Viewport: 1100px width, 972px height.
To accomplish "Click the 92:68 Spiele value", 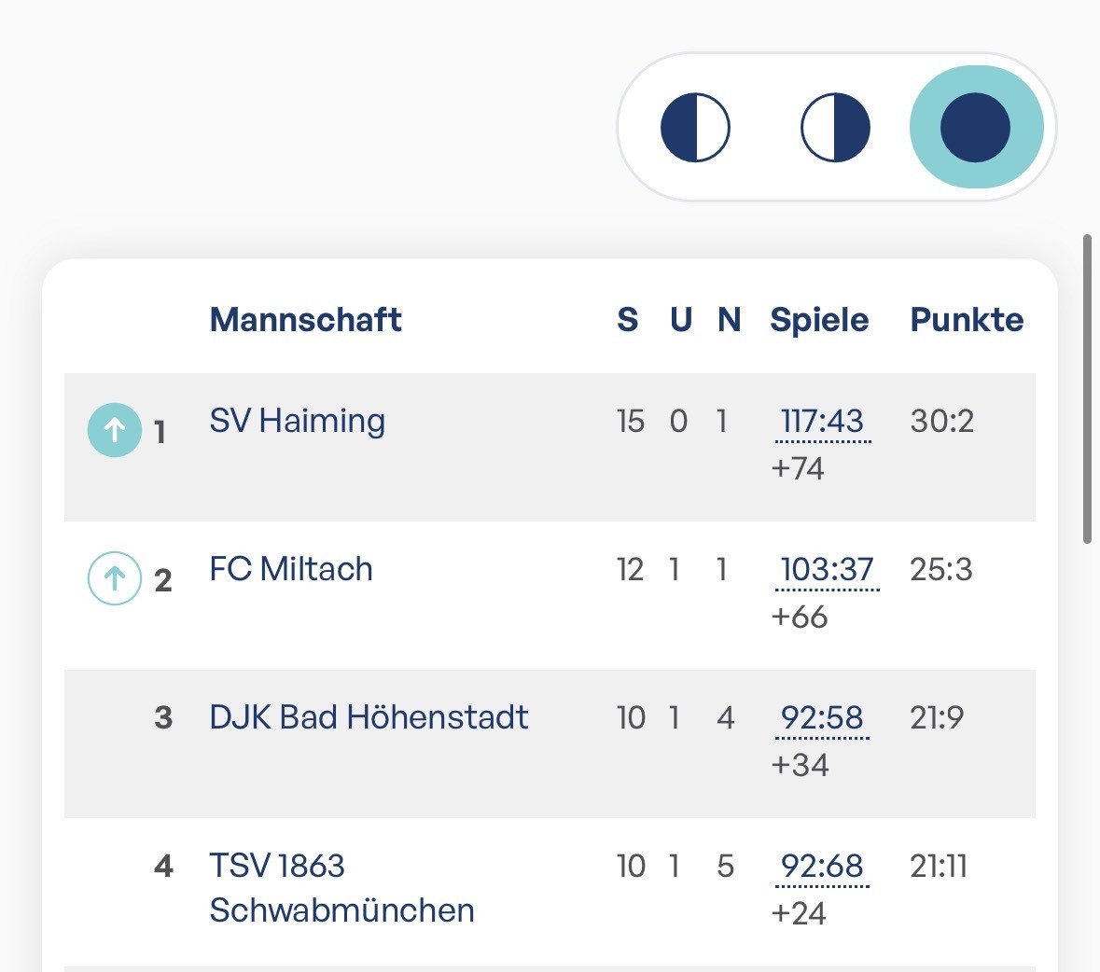I will point(822,866).
